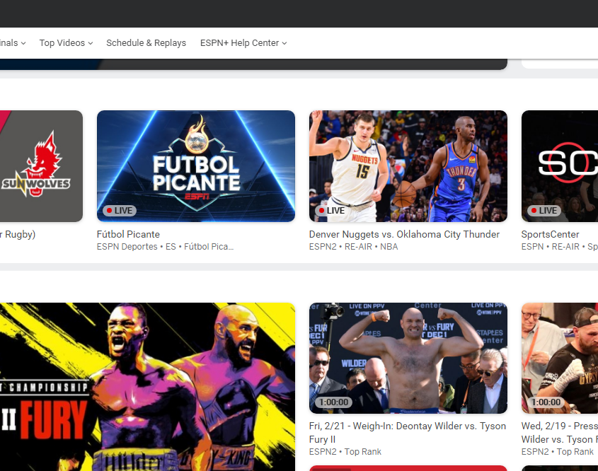Image resolution: width=598 pixels, height=471 pixels.
Task: Click the Schedule & Replays link
Action: pos(146,43)
